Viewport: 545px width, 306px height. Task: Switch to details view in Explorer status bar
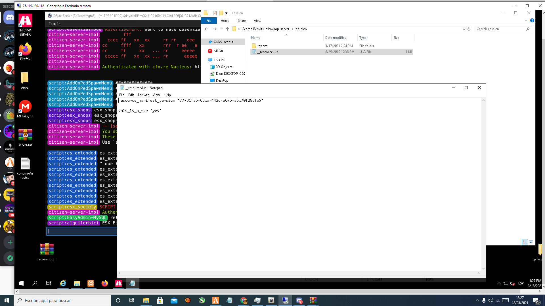tap(525, 242)
